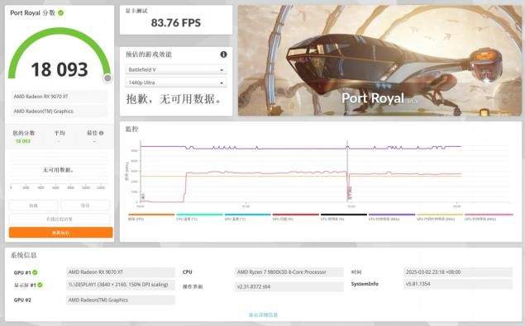Click the 在线比较结果 compare online button
The width and height of the screenshot is (525, 326).
(60, 219)
